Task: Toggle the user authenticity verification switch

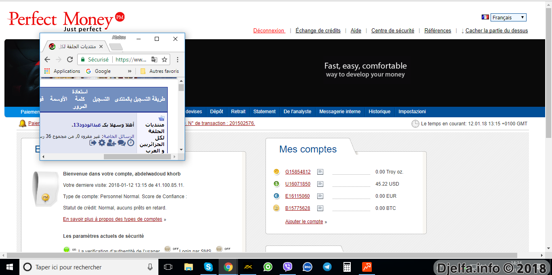Action: (x=67, y=250)
